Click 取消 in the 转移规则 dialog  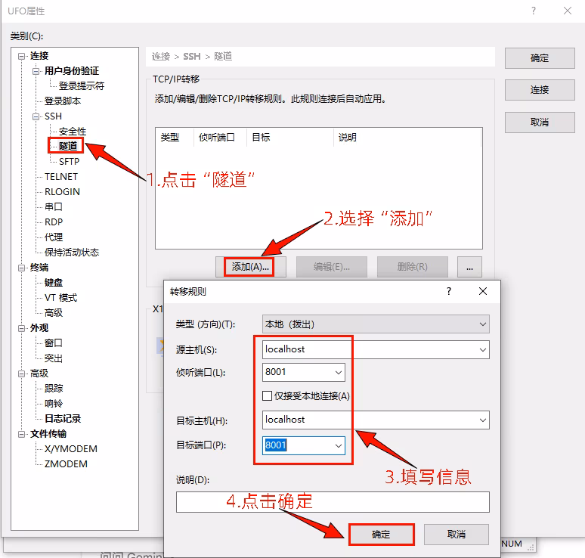[457, 535]
